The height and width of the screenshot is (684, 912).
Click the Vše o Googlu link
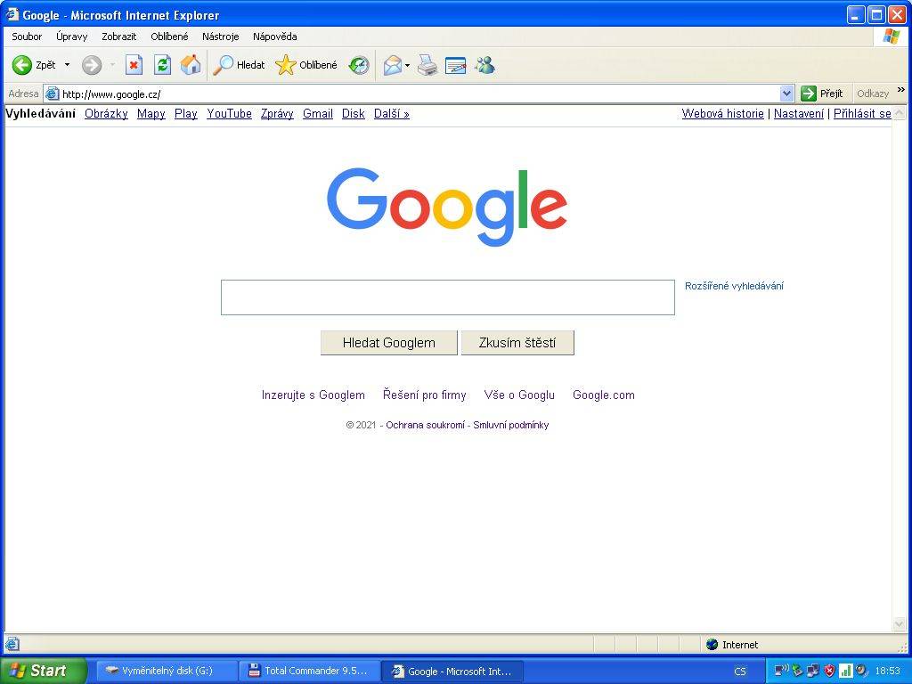coord(519,395)
